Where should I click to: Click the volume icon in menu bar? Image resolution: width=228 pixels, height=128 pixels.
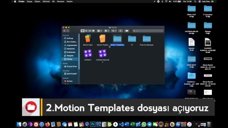tap(170, 1)
